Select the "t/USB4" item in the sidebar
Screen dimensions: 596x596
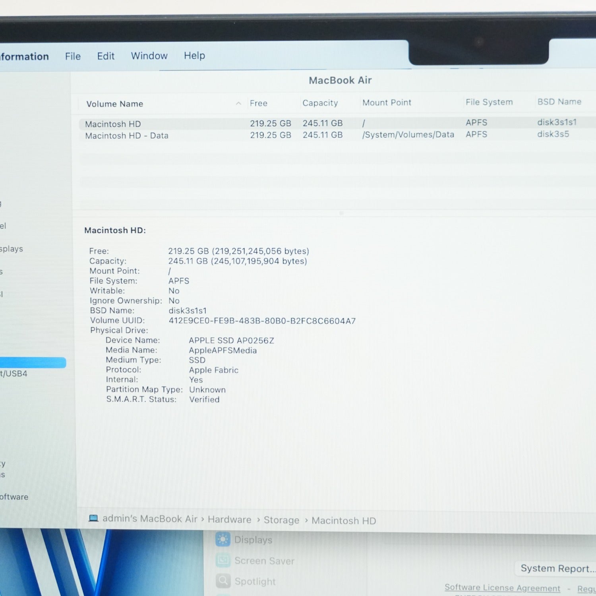pyautogui.click(x=14, y=373)
